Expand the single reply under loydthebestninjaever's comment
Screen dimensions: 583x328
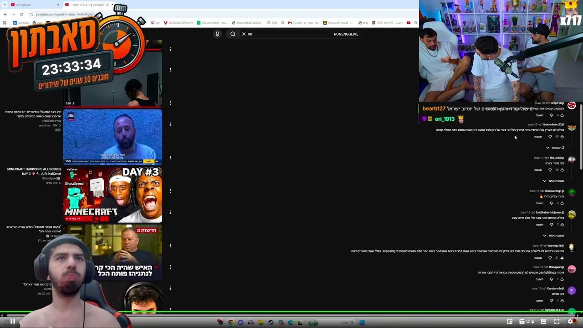pyautogui.click(x=553, y=236)
